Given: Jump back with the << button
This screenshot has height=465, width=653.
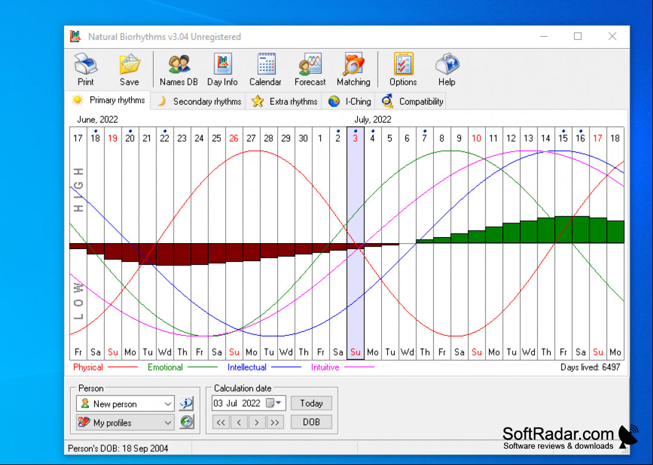Looking at the screenshot, I should [x=221, y=422].
